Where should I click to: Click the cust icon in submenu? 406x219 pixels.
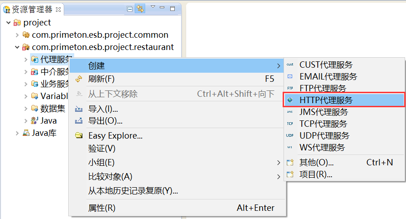point(290,65)
